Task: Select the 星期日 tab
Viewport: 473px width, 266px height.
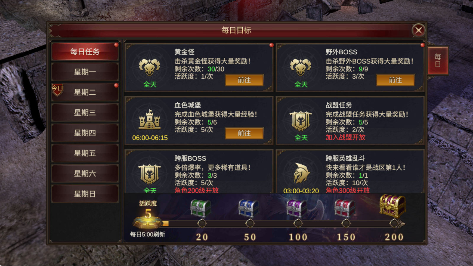Action: (x=85, y=194)
